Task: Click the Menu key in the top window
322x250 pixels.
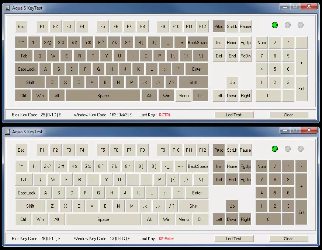Action: point(183,95)
